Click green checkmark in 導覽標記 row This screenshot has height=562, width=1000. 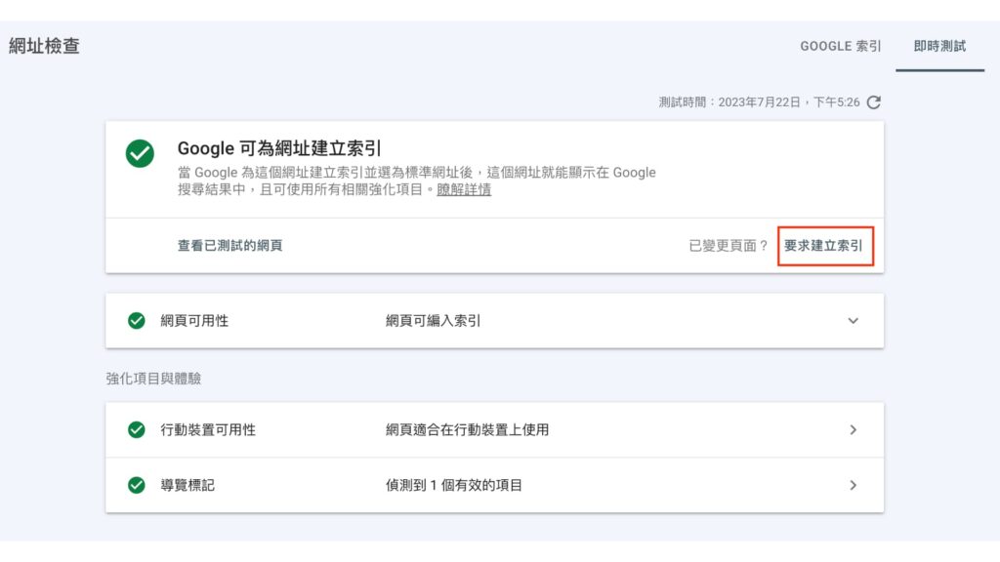pyautogui.click(x=137, y=485)
